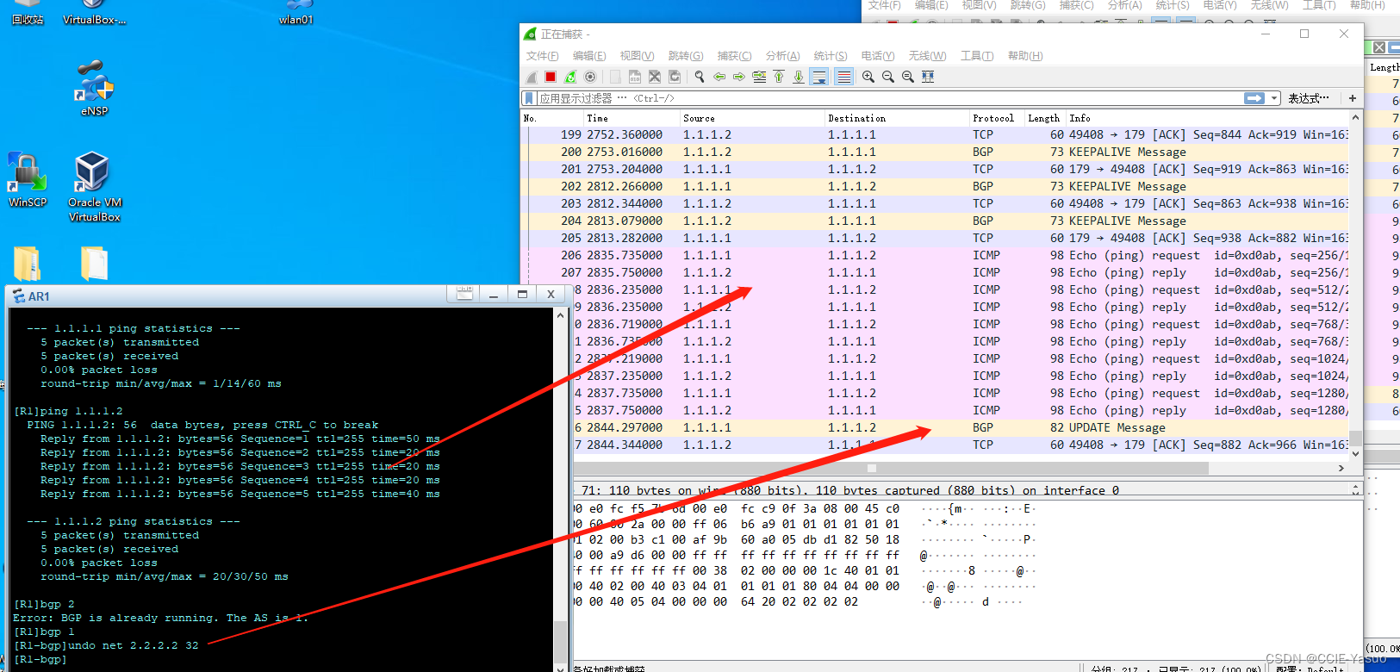Open the display filter history dropdown
Viewport: 1400px width, 672px height.
coord(1274,98)
